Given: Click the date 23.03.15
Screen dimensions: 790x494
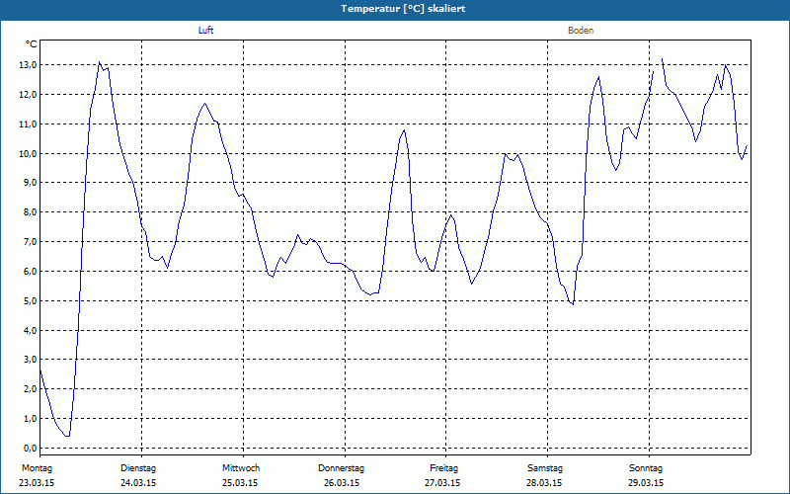Looking at the screenshot, I should pyautogui.click(x=37, y=483).
